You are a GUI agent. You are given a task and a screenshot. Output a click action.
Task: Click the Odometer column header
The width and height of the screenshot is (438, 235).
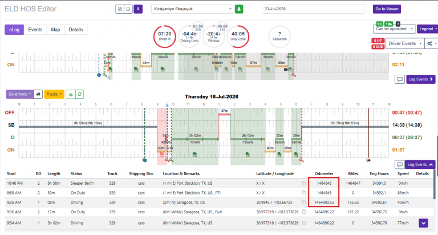(324, 173)
